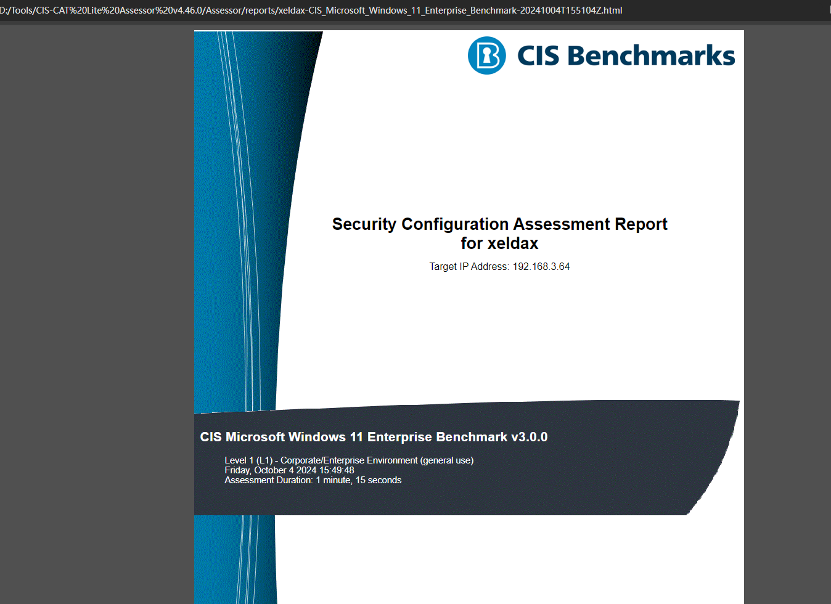Click the date Friday, October 4 2024 15:49:48
Screen dimensions: 831x604
click(x=289, y=470)
